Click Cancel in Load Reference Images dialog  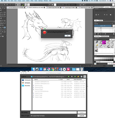[x=82, y=116]
